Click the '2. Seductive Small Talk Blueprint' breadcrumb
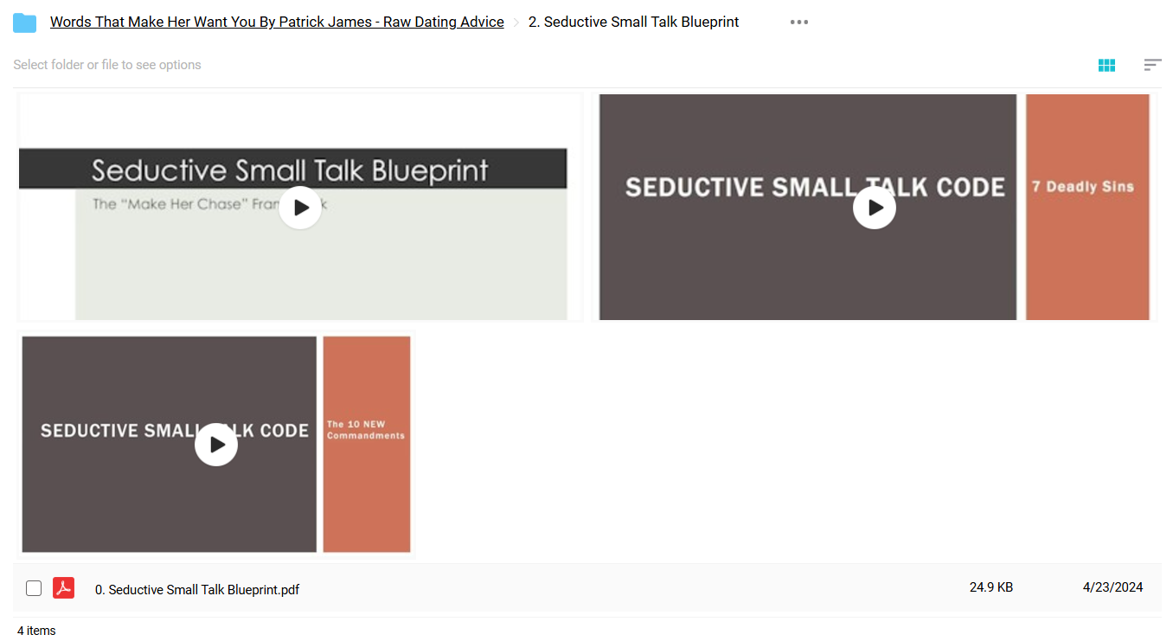Viewport: 1173px width, 641px height. coord(633,22)
